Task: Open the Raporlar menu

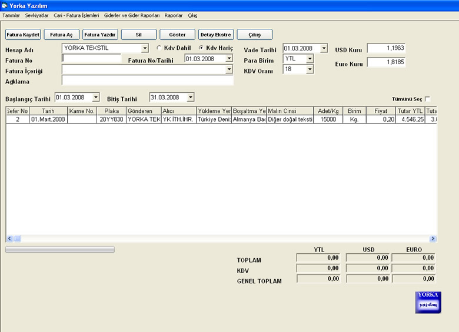Action: (173, 15)
